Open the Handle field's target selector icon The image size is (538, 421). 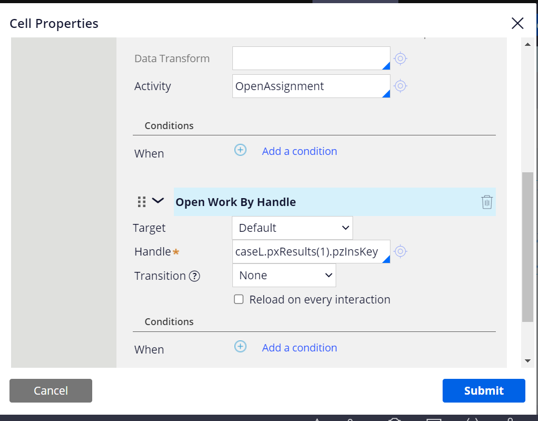(x=400, y=251)
